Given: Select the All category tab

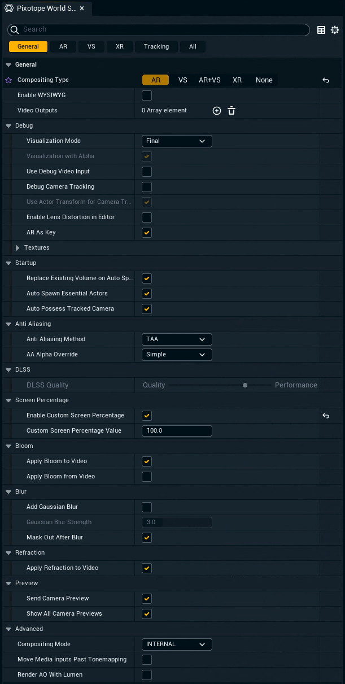Looking at the screenshot, I should 193,46.
